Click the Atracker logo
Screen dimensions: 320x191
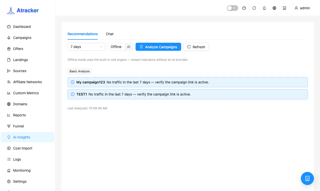click(23, 11)
